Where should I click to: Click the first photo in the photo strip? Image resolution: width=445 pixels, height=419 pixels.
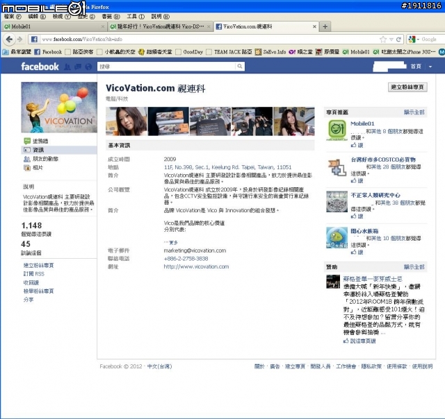click(127, 121)
